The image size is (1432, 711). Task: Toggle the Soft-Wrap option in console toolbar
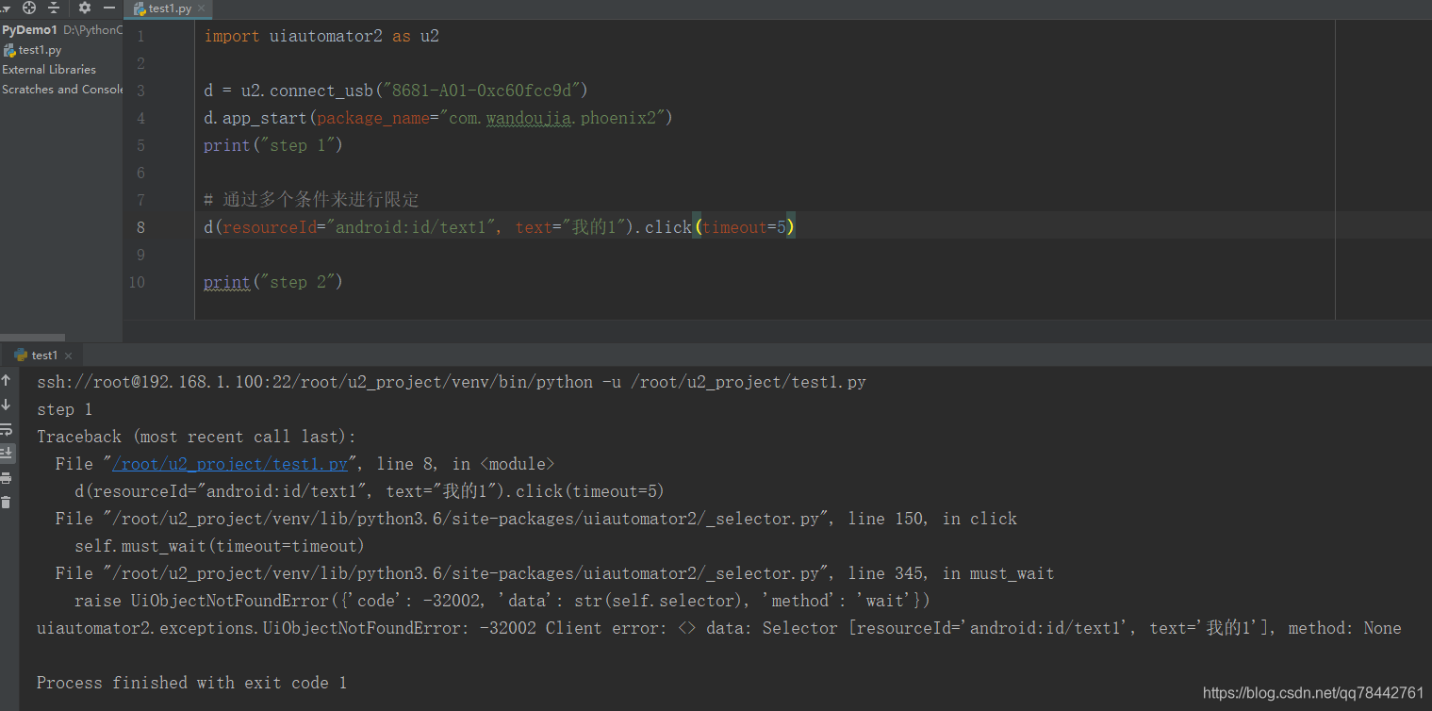[x=7, y=429]
